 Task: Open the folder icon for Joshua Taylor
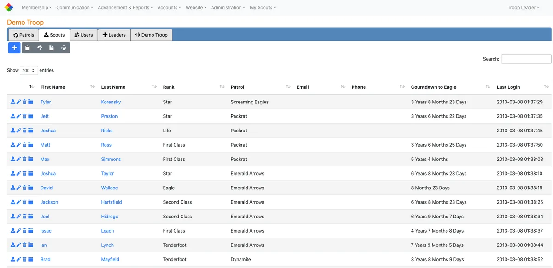click(x=30, y=173)
